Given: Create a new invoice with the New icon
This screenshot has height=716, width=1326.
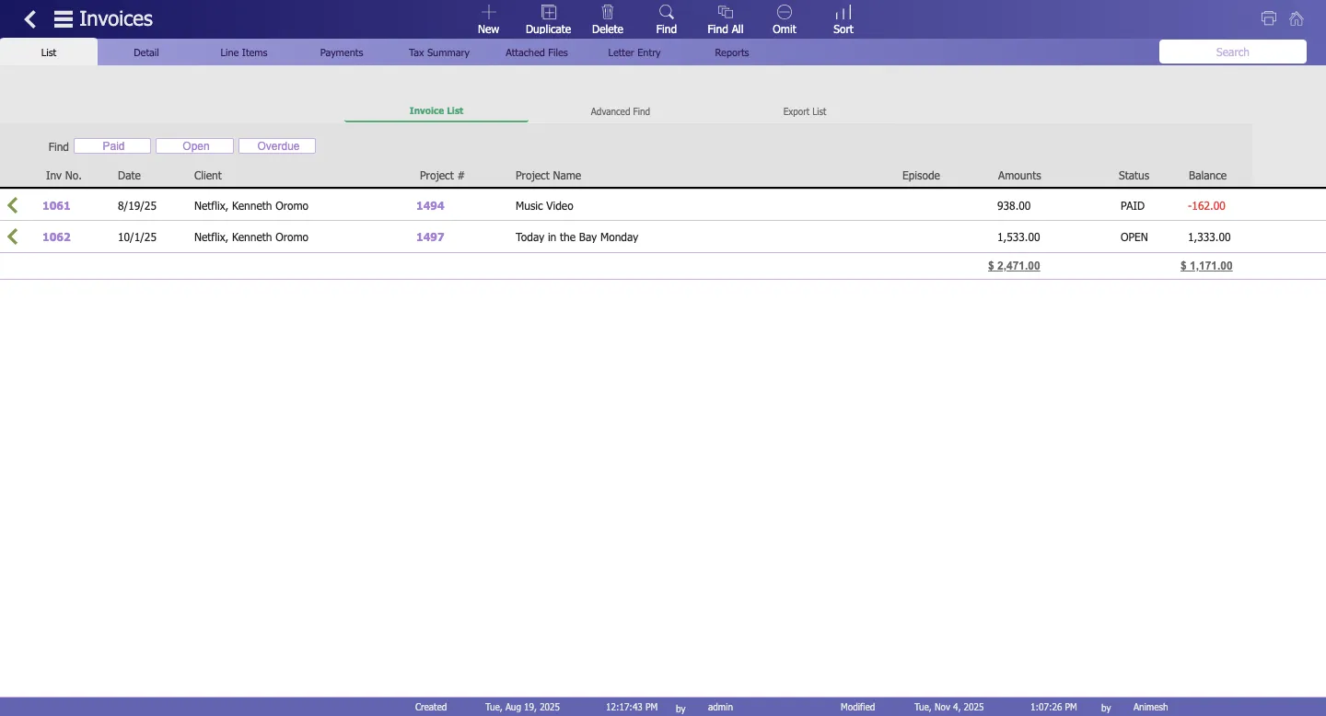Looking at the screenshot, I should (488, 18).
